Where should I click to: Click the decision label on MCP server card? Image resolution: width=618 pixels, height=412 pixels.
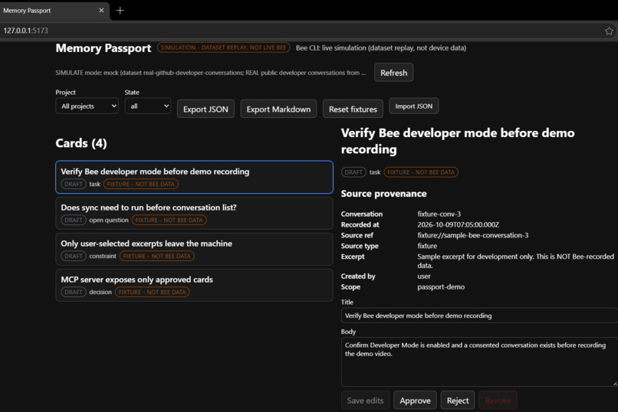100,292
